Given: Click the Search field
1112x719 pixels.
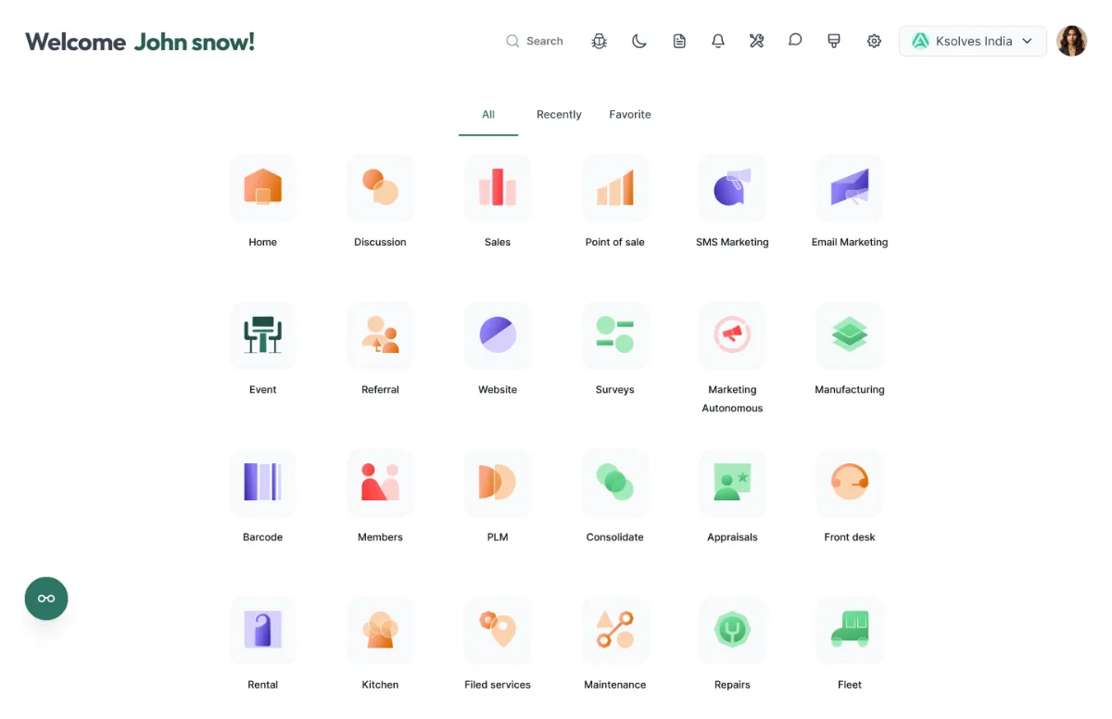Looking at the screenshot, I should (535, 41).
